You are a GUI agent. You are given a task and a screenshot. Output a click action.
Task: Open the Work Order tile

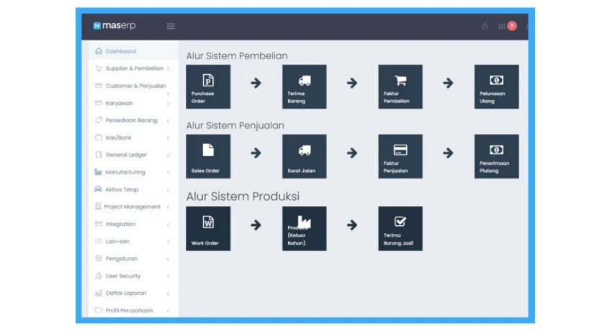tap(208, 228)
